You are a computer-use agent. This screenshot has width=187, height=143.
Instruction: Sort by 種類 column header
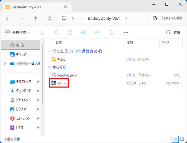point(130,43)
